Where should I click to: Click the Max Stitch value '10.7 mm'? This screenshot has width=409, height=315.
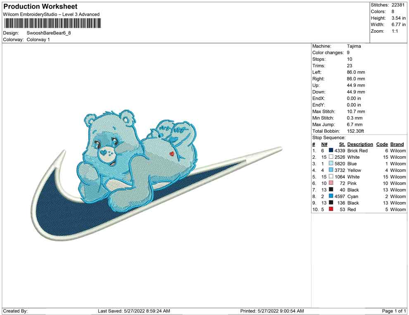(x=356, y=112)
